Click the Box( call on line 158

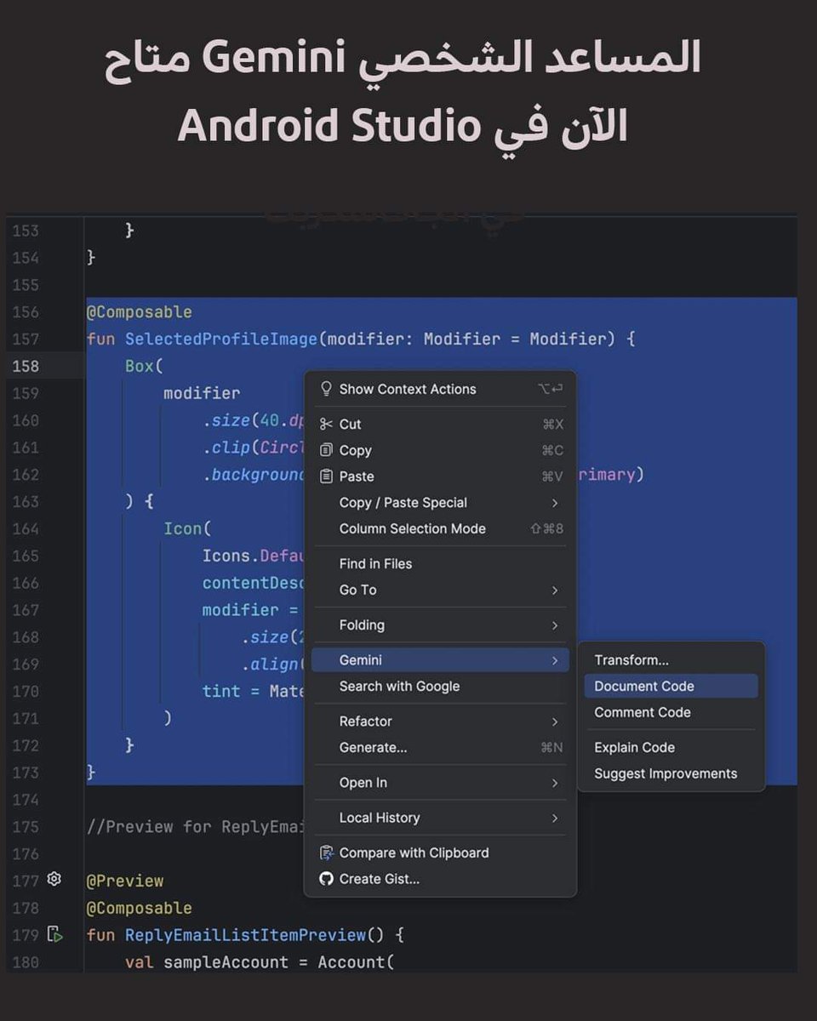pyautogui.click(x=144, y=366)
